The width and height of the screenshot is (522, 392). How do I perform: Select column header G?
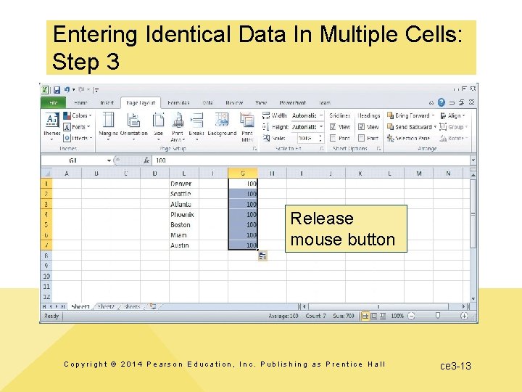coord(243,173)
